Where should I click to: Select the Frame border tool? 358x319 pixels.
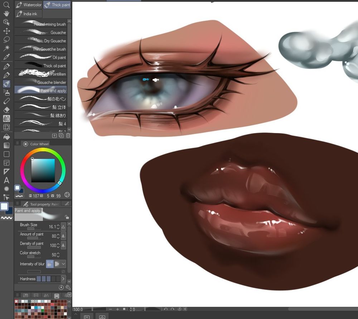[6, 163]
